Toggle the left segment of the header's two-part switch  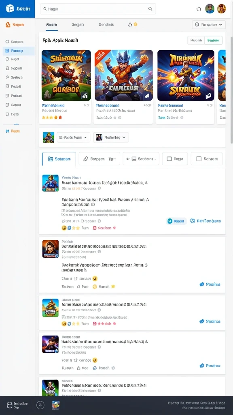click(196, 40)
